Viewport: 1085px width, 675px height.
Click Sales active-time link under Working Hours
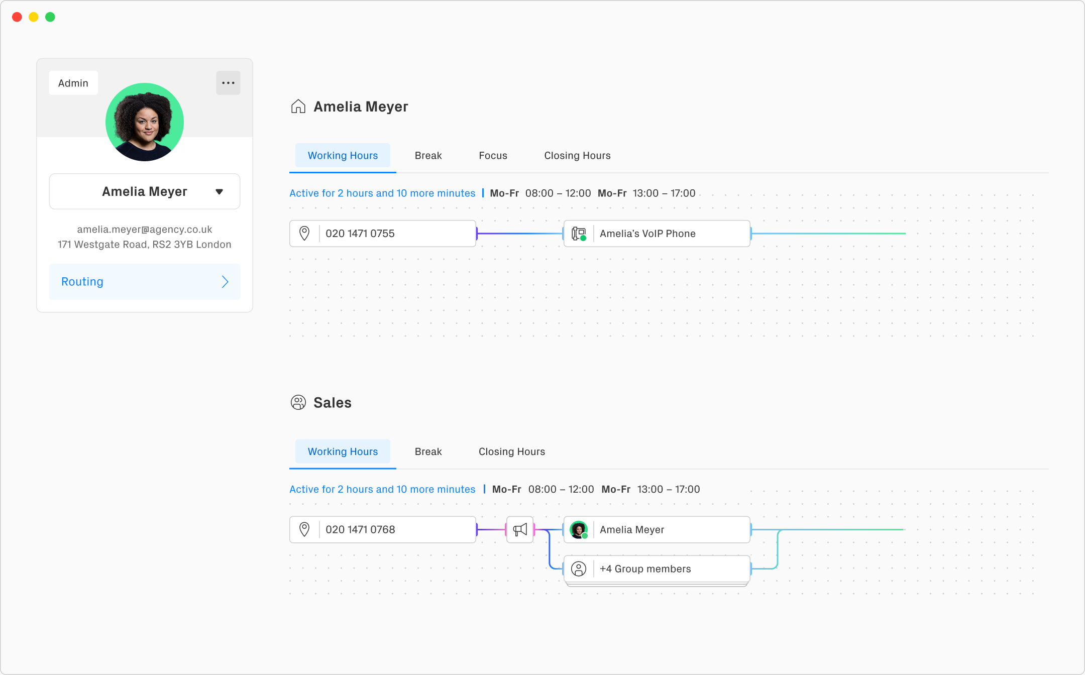[x=382, y=489]
